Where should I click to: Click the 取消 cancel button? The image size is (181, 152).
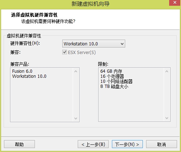pos(162,144)
